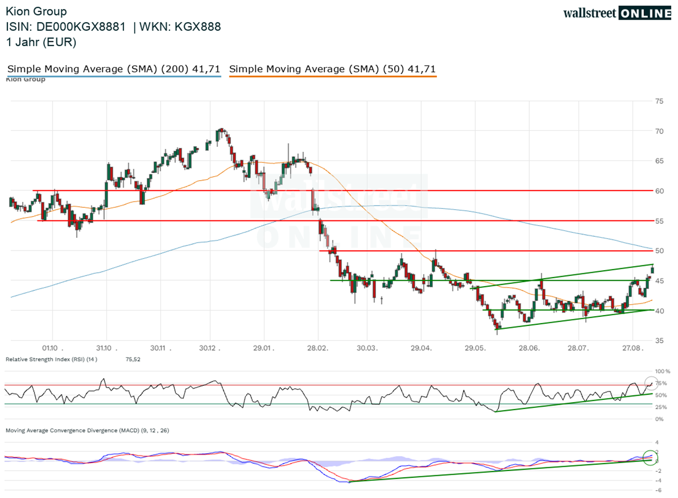
Task: Click the small Kion Group chart series label
Action: [25, 79]
